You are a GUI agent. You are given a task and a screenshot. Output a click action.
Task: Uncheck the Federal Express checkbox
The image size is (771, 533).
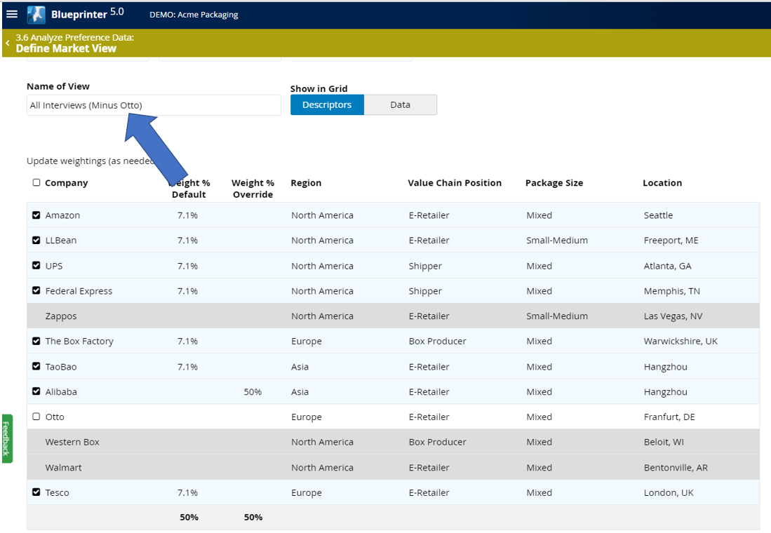coord(36,290)
